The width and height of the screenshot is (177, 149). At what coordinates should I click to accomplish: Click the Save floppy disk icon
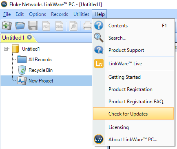33,26
